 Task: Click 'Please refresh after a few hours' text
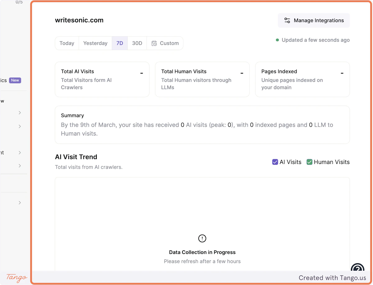[202, 261]
